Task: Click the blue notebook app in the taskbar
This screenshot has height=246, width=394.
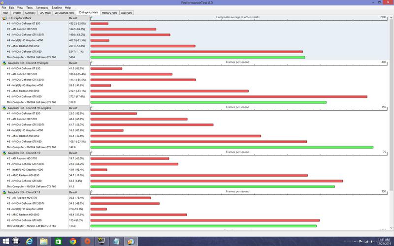Action: pos(116,242)
